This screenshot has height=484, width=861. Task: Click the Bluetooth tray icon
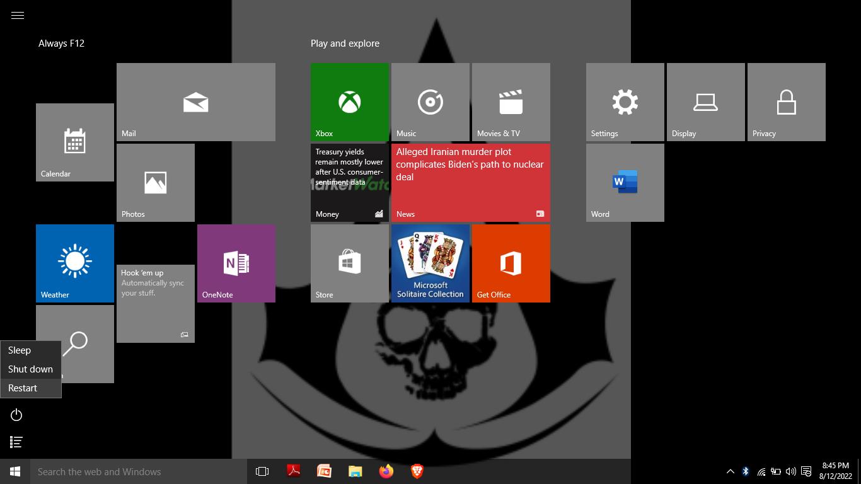(746, 471)
